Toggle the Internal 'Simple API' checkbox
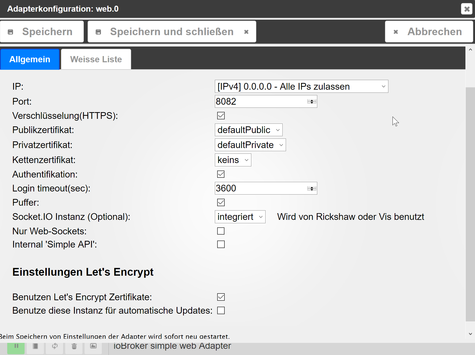 pos(221,244)
